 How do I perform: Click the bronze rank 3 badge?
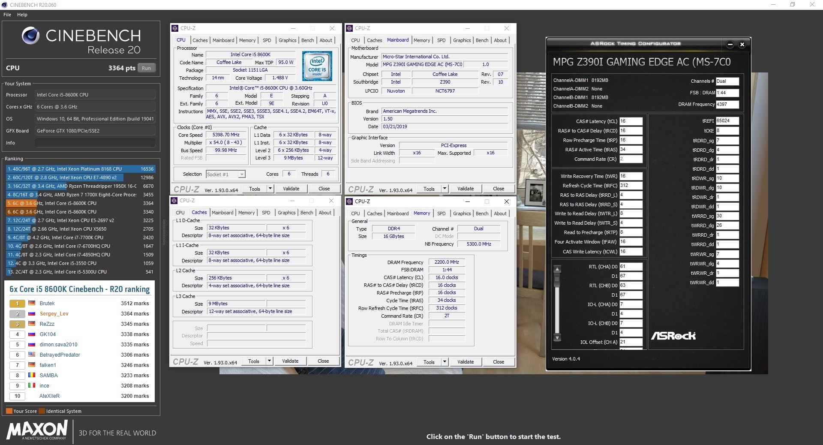tap(18, 324)
